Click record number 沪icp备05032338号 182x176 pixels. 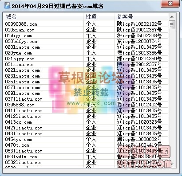click(x=139, y=35)
